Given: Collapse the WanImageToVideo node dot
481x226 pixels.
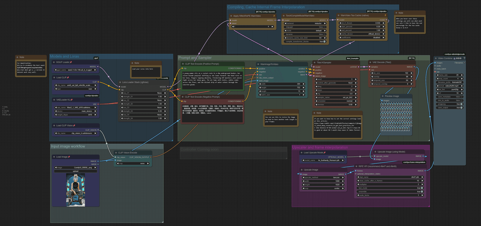Looking at the screenshot, I should click(258, 64).
